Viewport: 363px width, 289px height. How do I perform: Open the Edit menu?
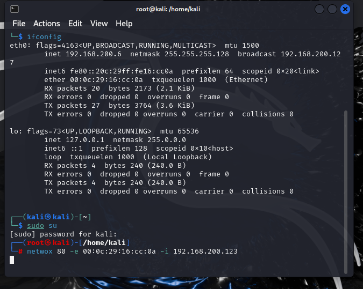click(x=75, y=24)
